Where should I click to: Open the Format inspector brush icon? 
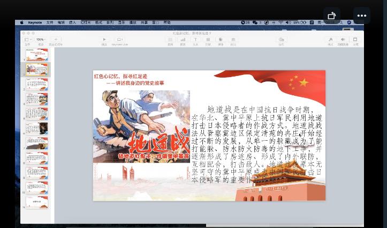pos(330,40)
